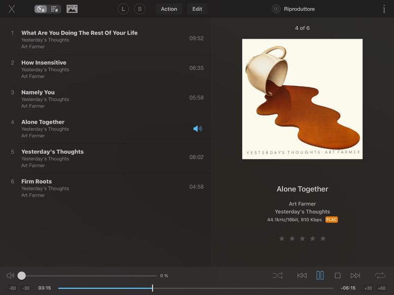This screenshot has width=394, height=295.
Task: Click the Yesterday's Thoughts album cover
Action: (x=302, y=99)
